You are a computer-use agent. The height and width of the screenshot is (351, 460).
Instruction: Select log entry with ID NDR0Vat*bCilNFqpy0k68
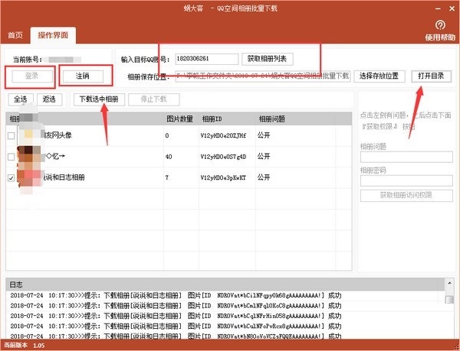(176, 296)
